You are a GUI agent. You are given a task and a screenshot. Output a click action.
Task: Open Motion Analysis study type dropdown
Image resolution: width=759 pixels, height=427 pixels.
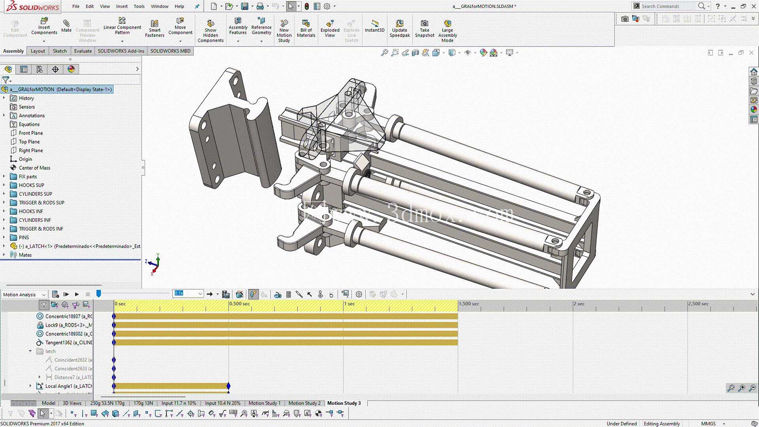(24, 295)
